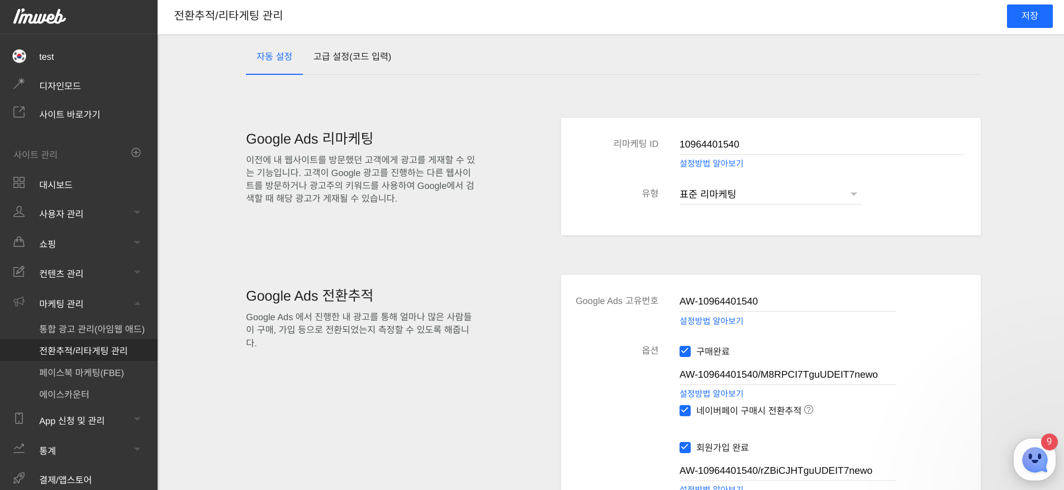Click the 회원가입 완료 conversion code field
The width and height of the screenshot is (1064, 490).
pyautogui.click(x=788, y=470)
